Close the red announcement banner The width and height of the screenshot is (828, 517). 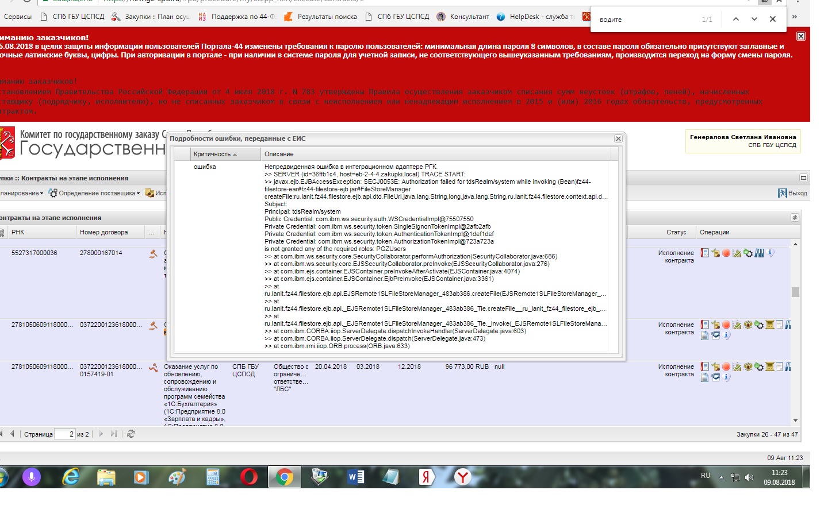800,36
